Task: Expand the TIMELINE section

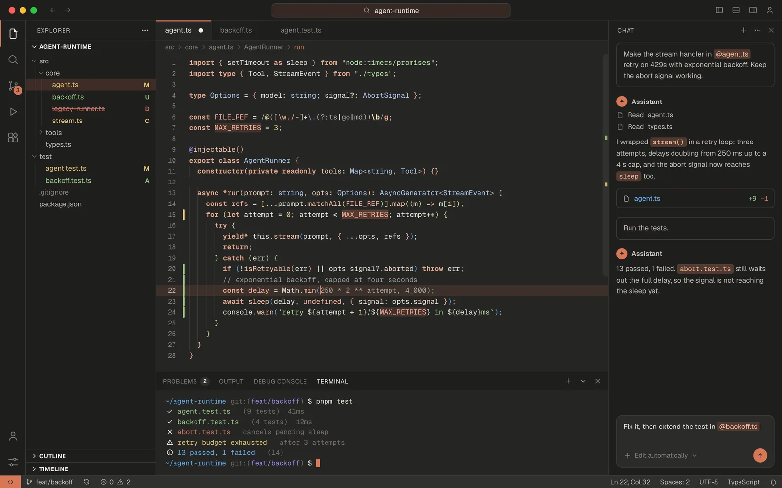Action: click(x=91, y=469)
